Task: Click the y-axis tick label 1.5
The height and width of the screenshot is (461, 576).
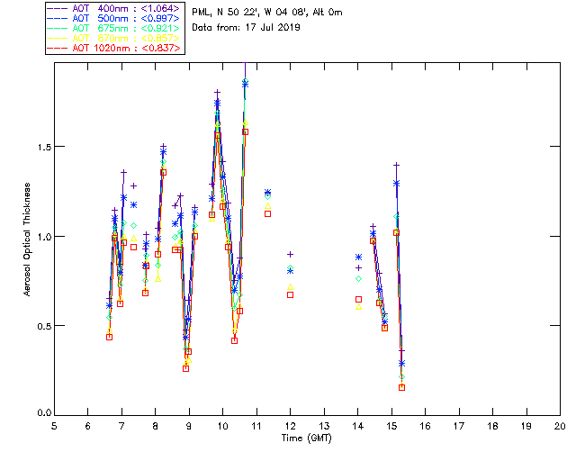Action: [44, 147]
